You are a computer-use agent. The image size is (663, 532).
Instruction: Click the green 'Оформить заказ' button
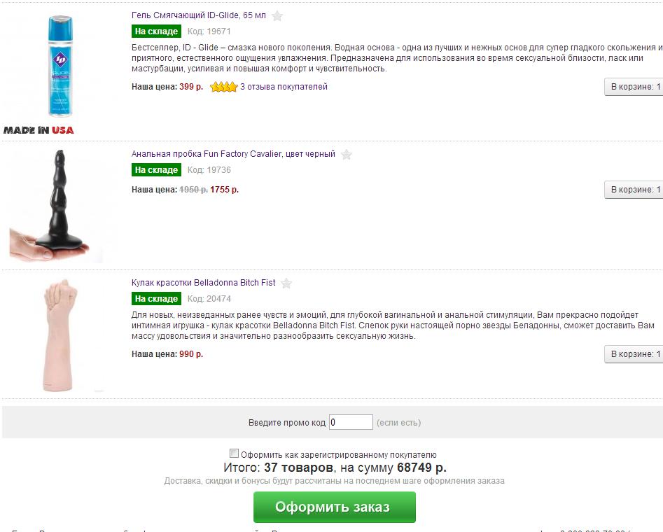[335, 507]
